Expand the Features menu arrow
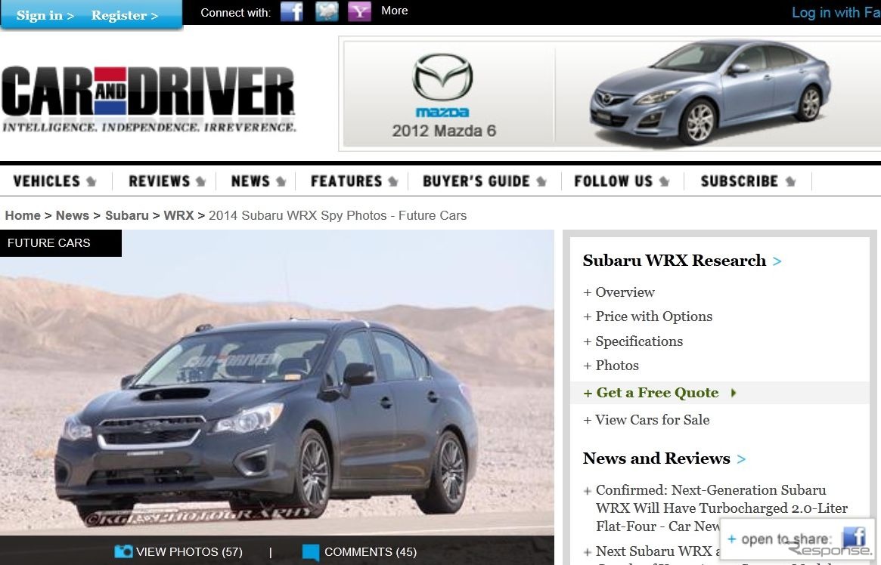 pos(392,181)
